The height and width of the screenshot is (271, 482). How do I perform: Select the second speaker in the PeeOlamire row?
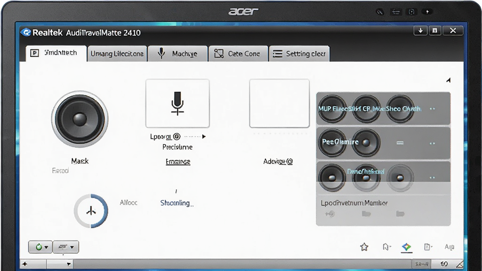click(x=366, y=143)
